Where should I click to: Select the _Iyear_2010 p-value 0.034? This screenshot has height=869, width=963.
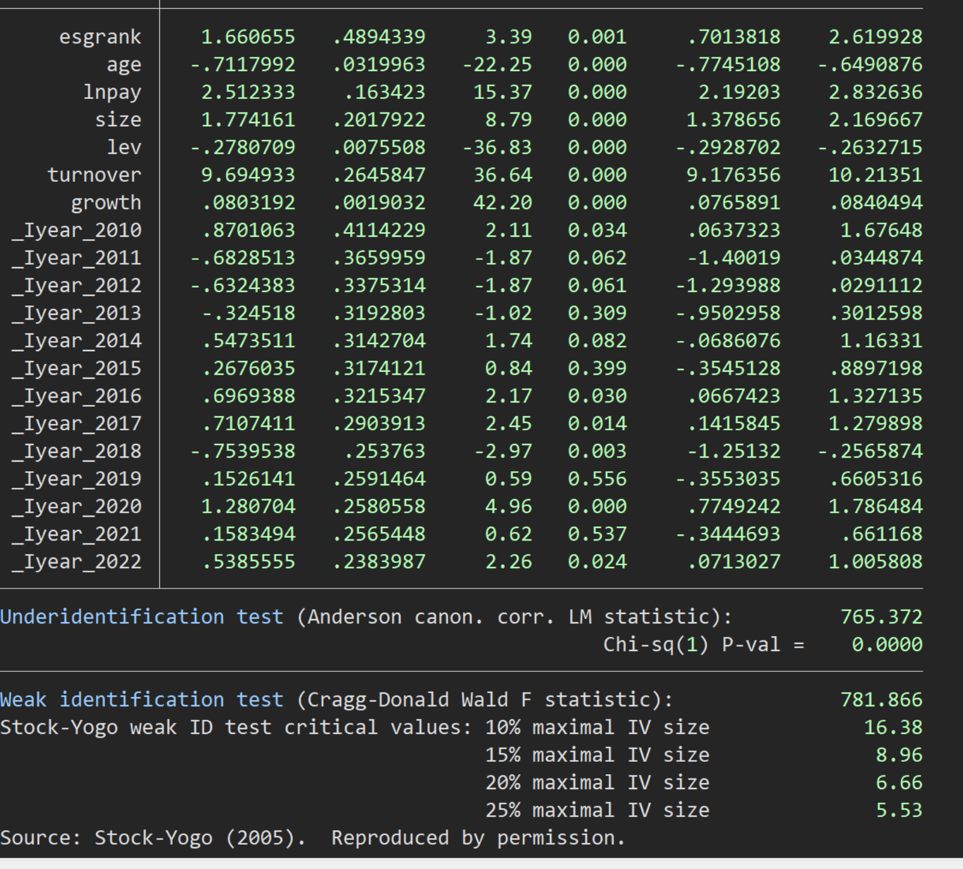pyautogui.click(x=597, y=230)
